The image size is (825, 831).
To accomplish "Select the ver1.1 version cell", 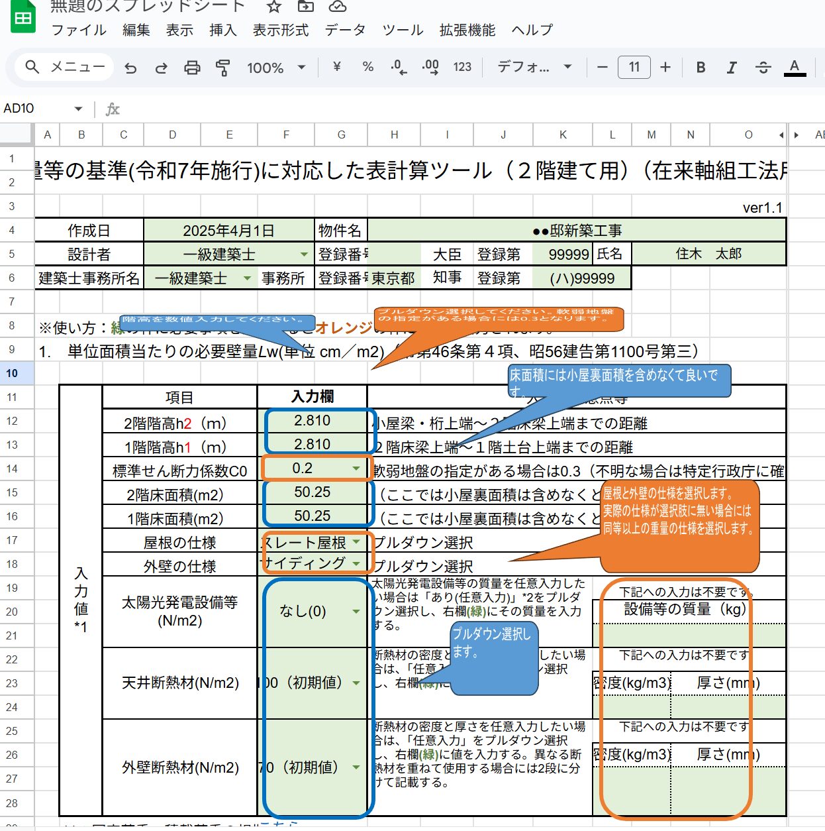I will pos(762,207).
